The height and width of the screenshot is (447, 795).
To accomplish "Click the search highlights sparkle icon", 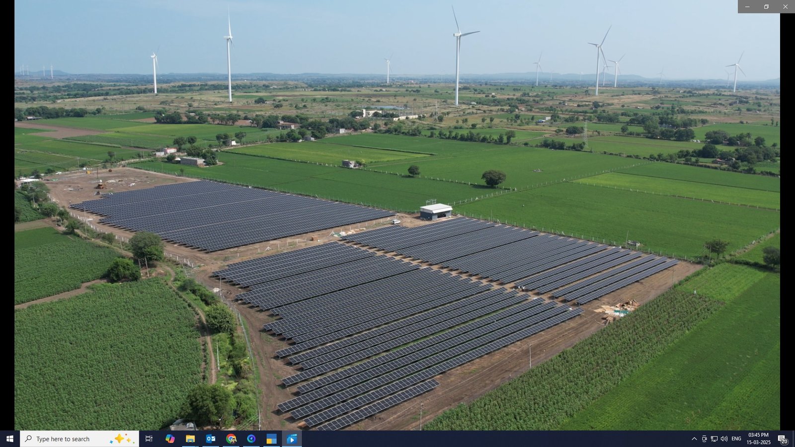I will [x=119, y=439].
